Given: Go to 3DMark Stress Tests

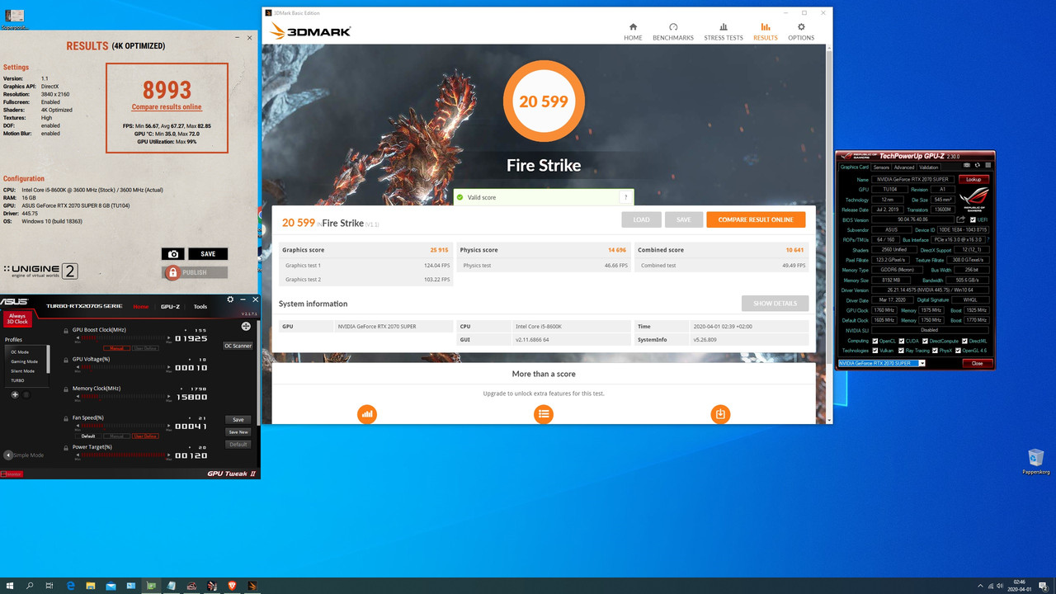Looking at the screenshot, I should click(x=723, y=32).
